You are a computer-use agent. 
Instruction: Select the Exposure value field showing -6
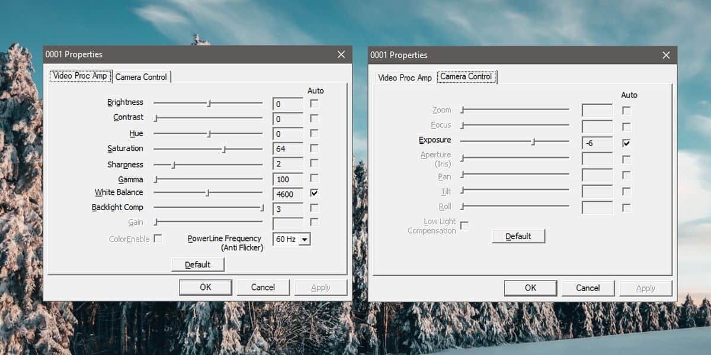(596, 143)
